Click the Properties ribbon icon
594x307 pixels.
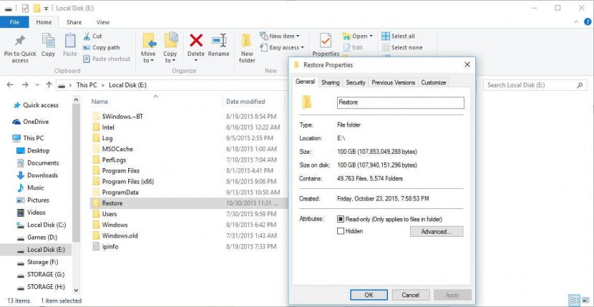[326, 40]
